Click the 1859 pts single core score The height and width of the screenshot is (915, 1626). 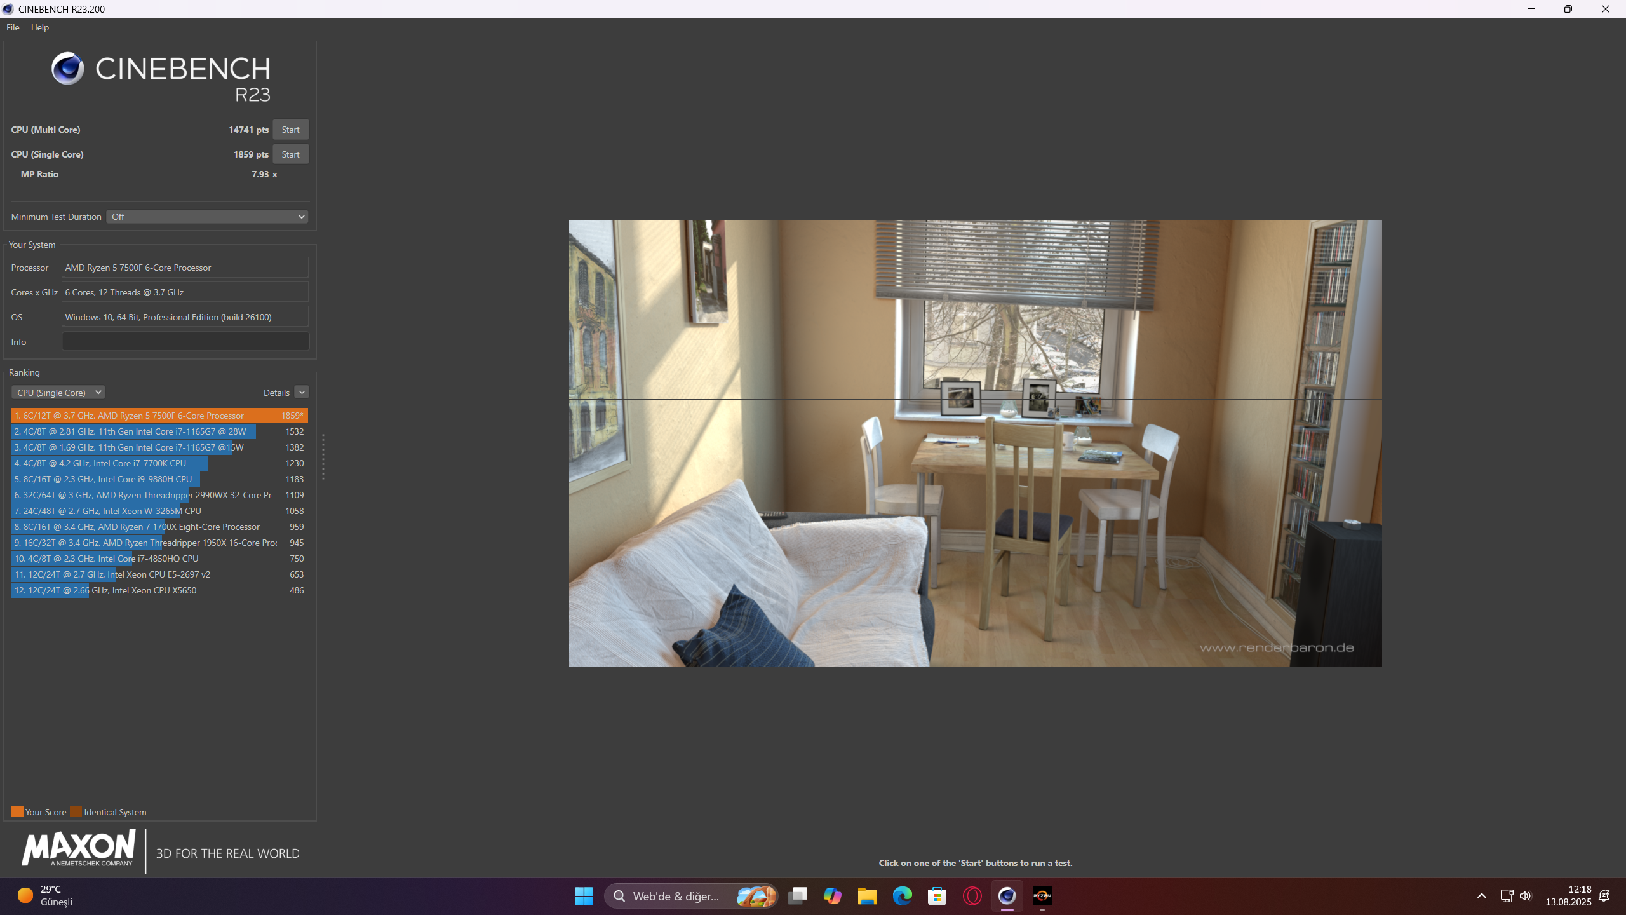tap(251, 154)
